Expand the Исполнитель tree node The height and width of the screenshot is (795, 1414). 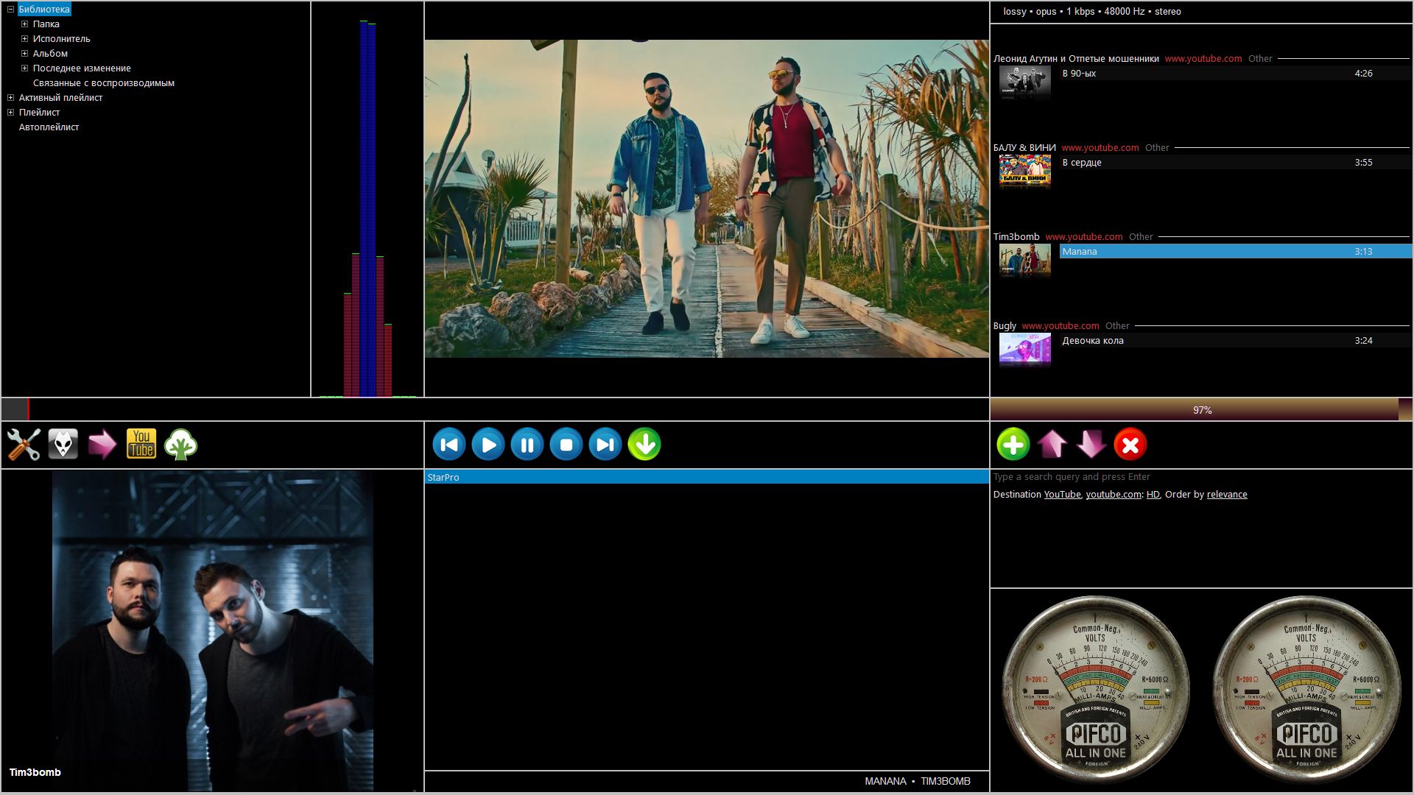pyautogui.click(x=24, y=39)
